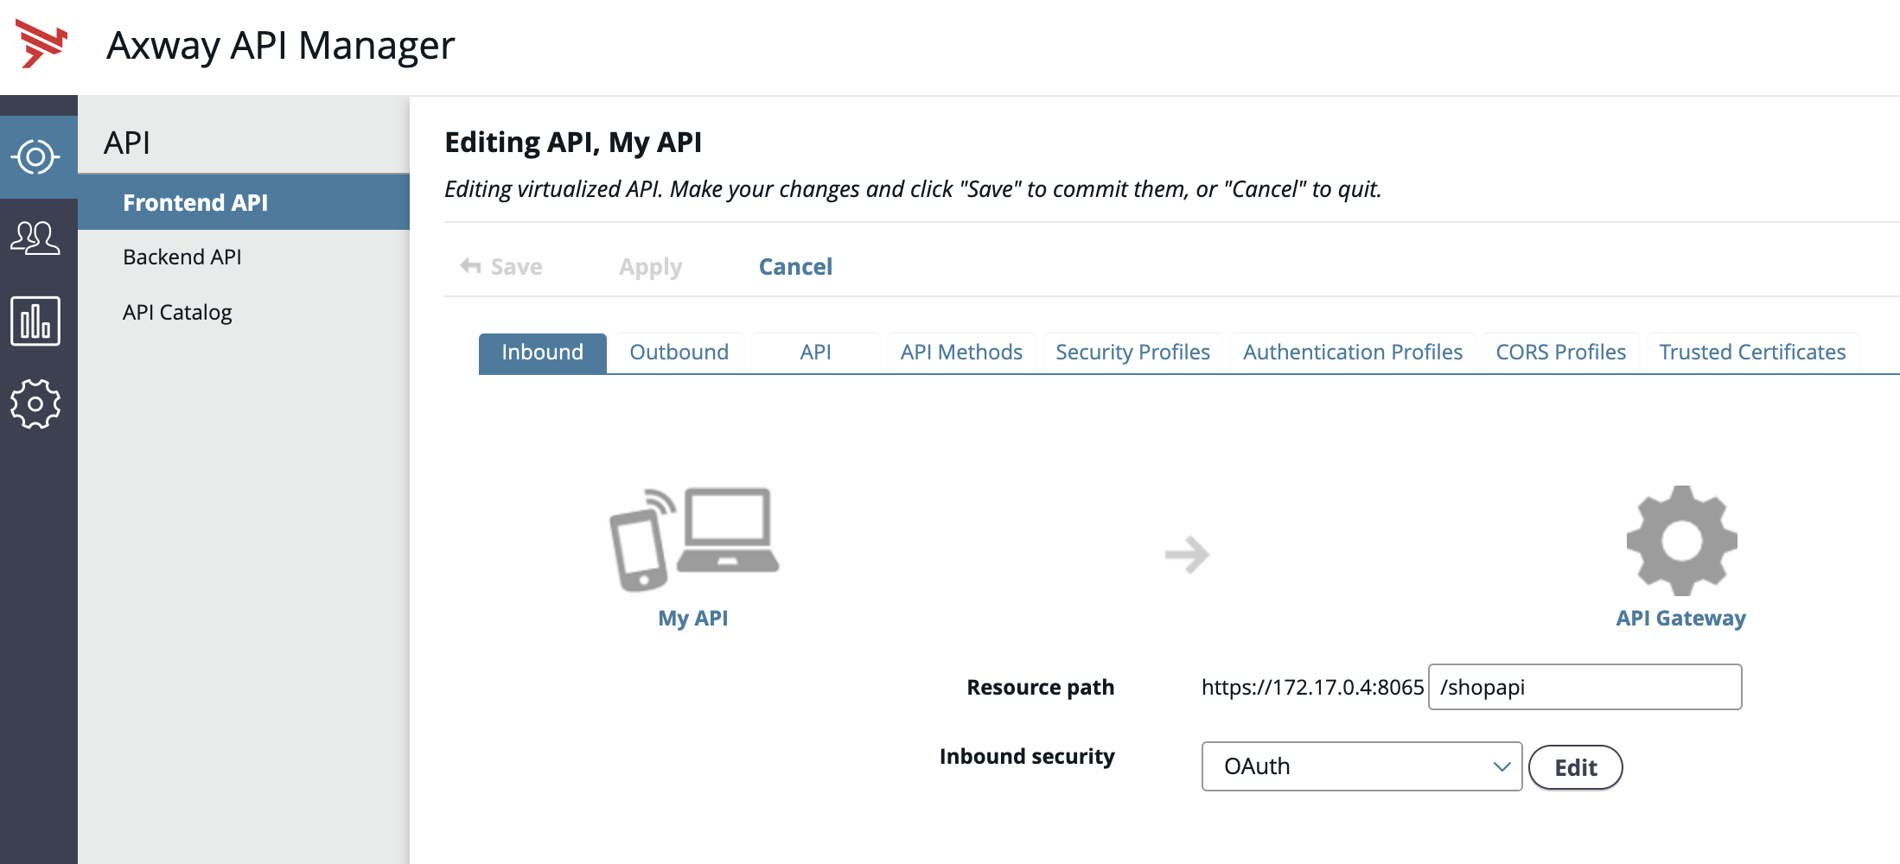Open the API section sidebar icon

coord(35,157)
